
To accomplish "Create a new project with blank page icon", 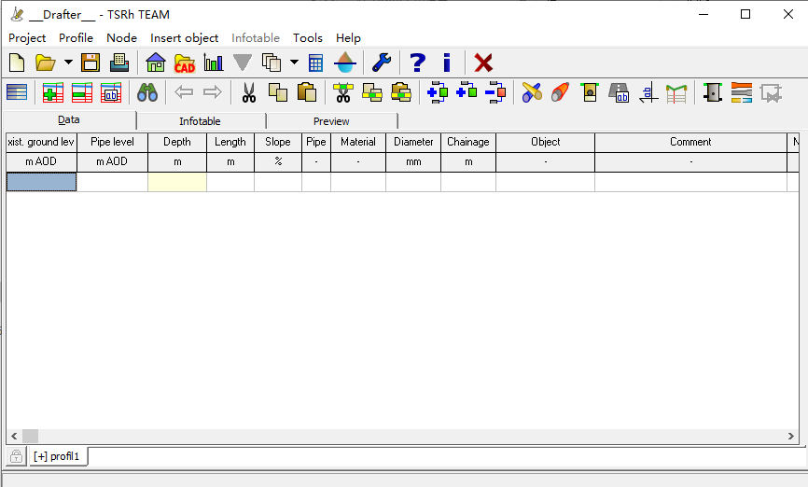I will tap(17, 63).
